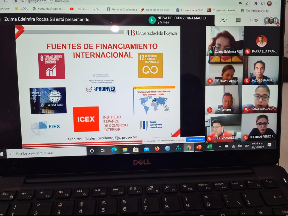This screenshot has height=216, width=288.
Task: Switch to Chrome in the taskbar
Action: pyautogui.click(x=189, y=148)
